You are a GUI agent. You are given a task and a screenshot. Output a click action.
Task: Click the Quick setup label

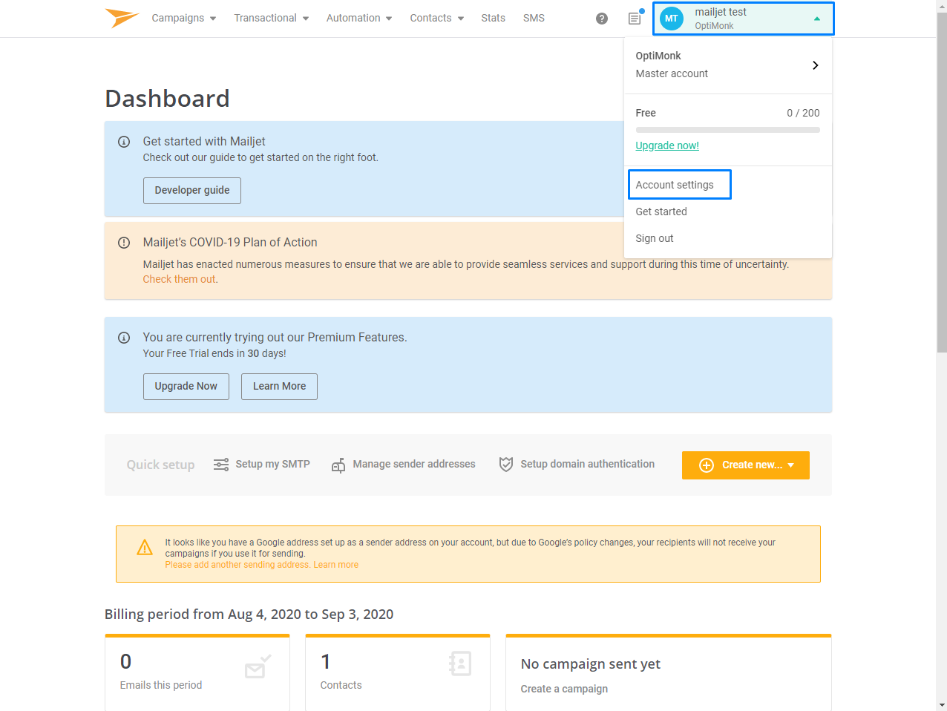point(160,465)
